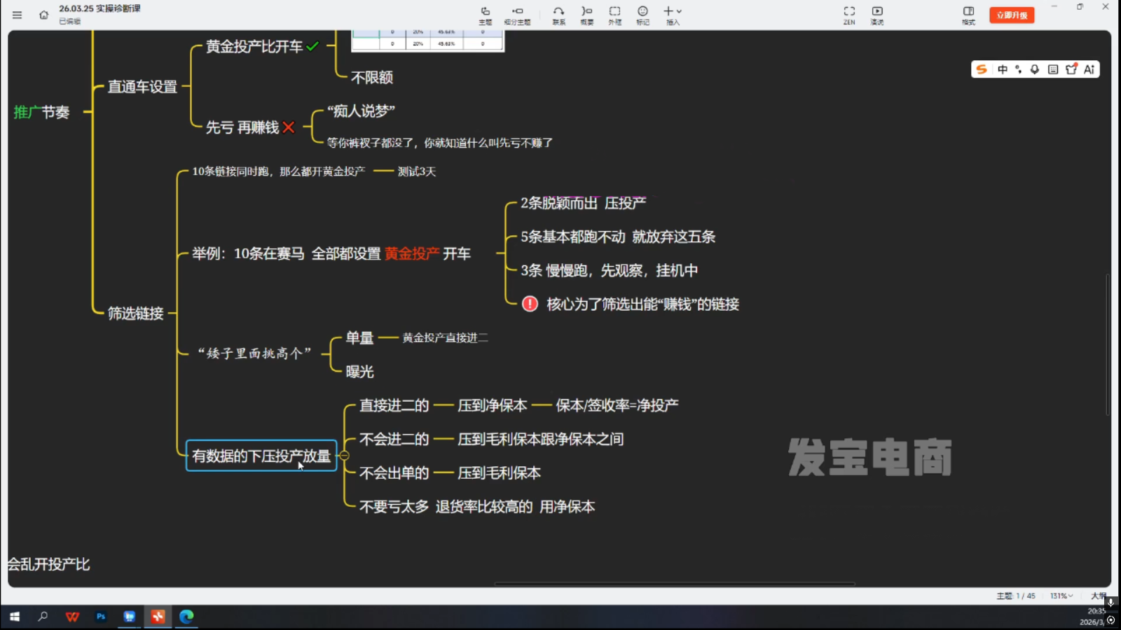Open the 131% zoom level dropdown

click(x=1061, y=596)
